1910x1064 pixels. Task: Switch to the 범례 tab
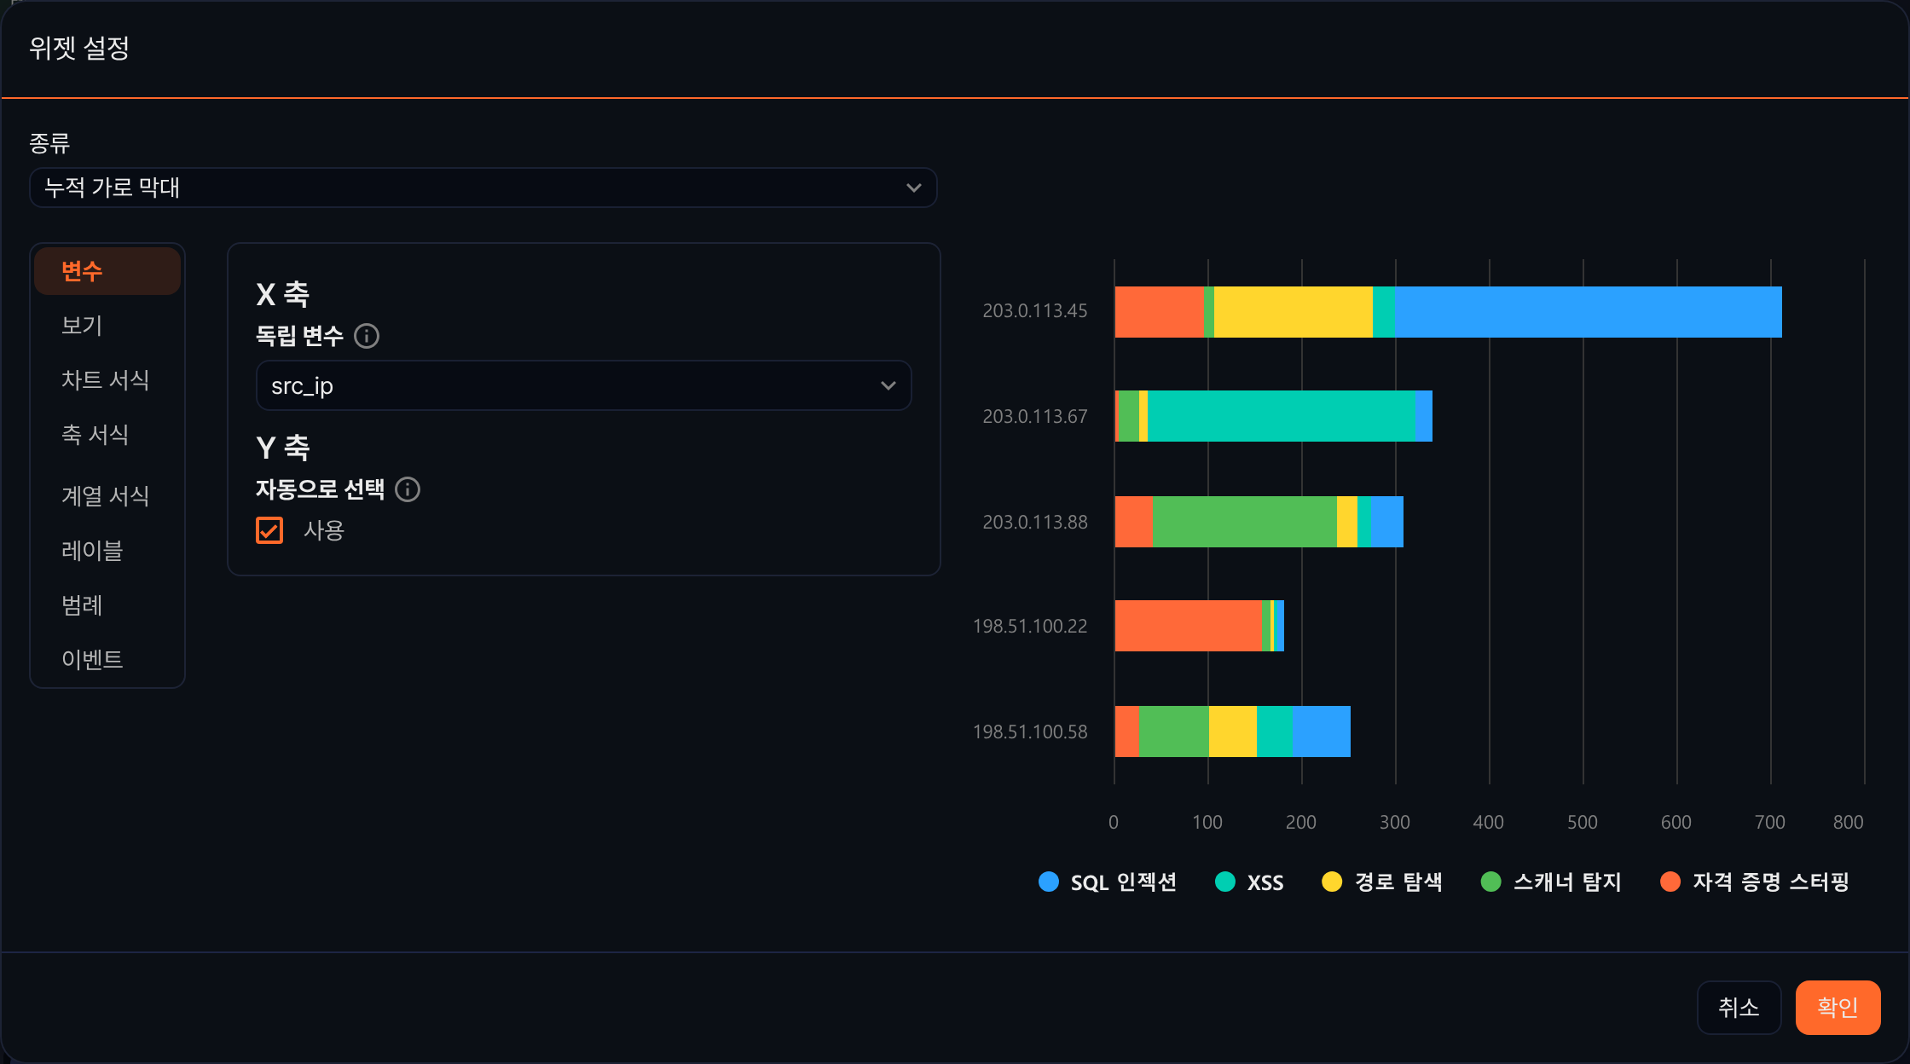(107, 605)
